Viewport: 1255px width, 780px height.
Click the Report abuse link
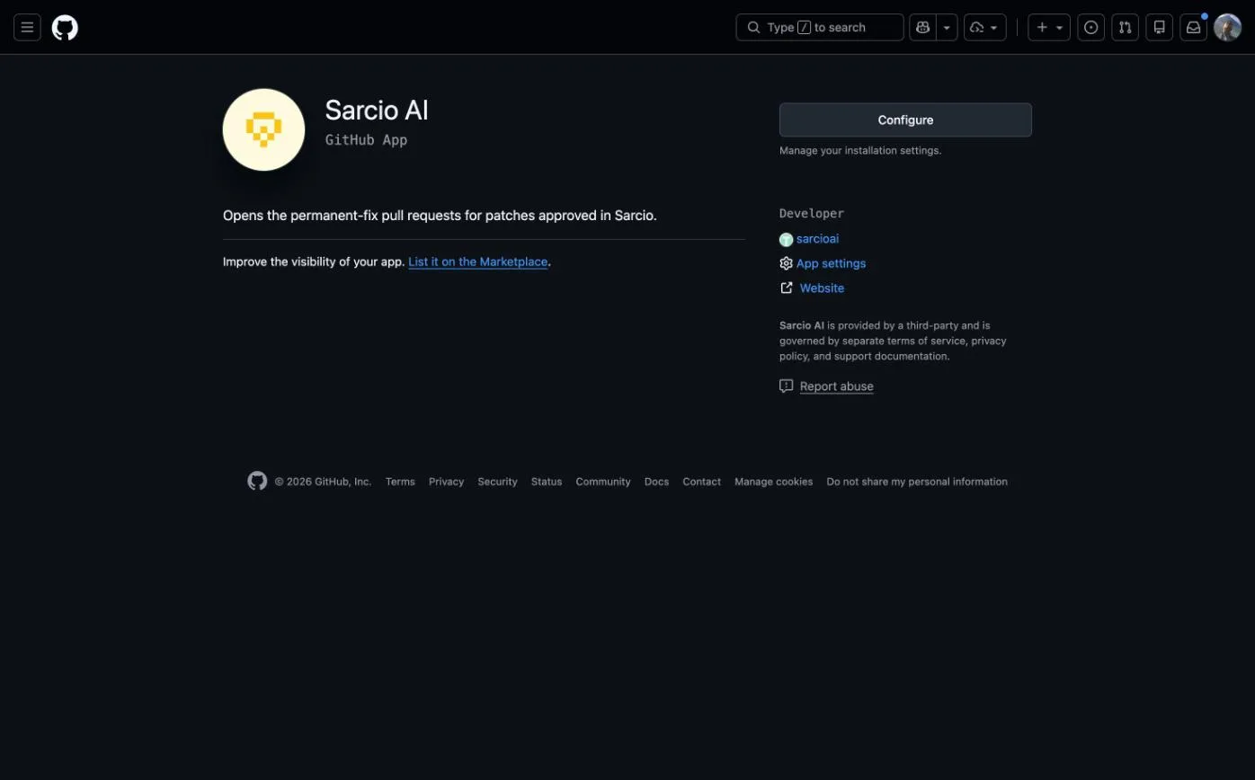coord(837,386)
